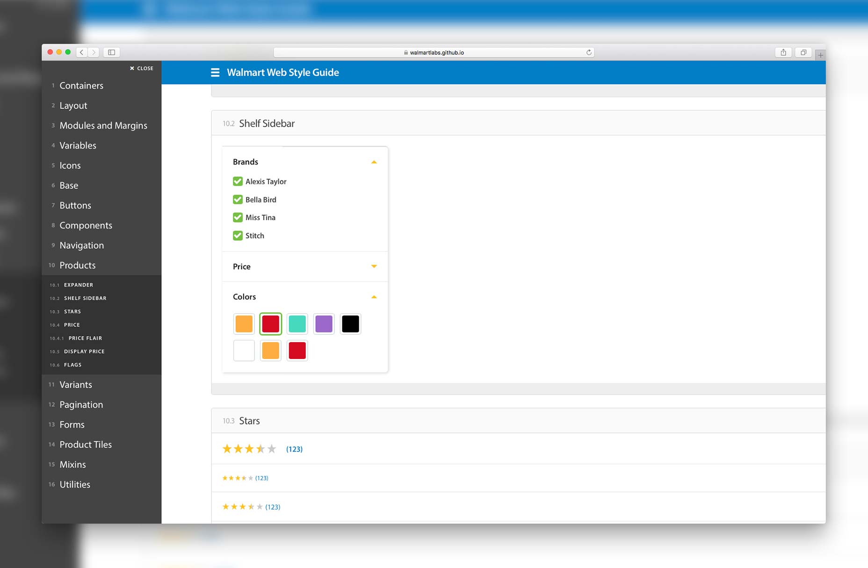This screenshot has width=868, height=568.
Task: Add a new tab with plus icon
Action: click(820, 55)
